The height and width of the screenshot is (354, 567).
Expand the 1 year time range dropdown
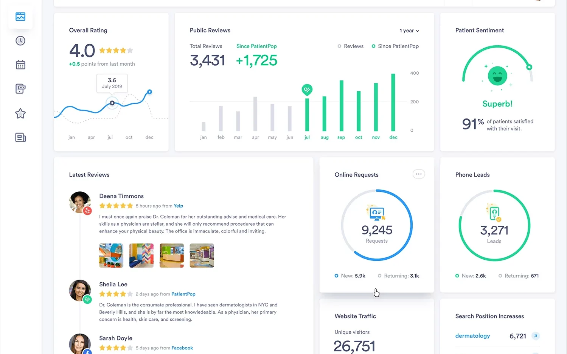pyautogui.click(x=409, y=31)
